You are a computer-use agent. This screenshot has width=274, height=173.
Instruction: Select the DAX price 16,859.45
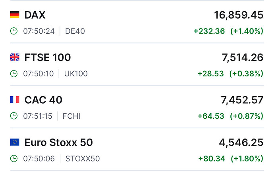click(x=238, y=15)
